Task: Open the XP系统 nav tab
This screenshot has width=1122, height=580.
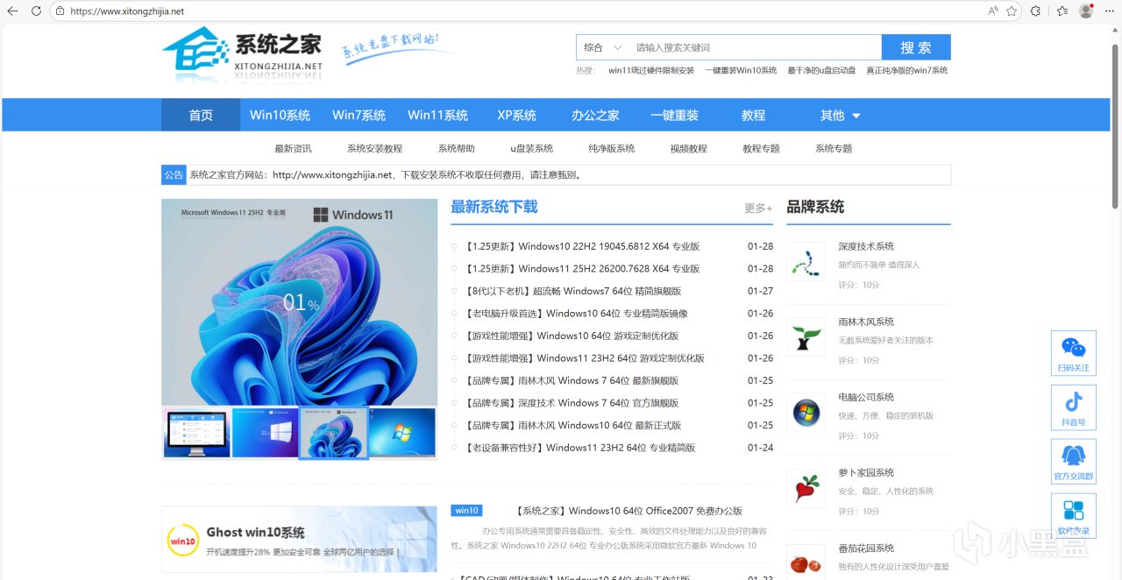Action: coord(516,116)
